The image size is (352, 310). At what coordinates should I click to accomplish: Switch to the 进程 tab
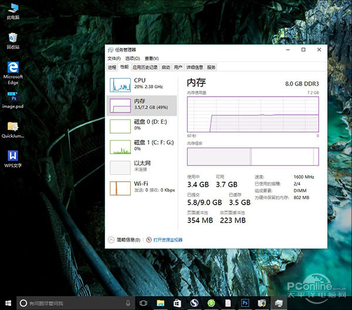(112, 67)
